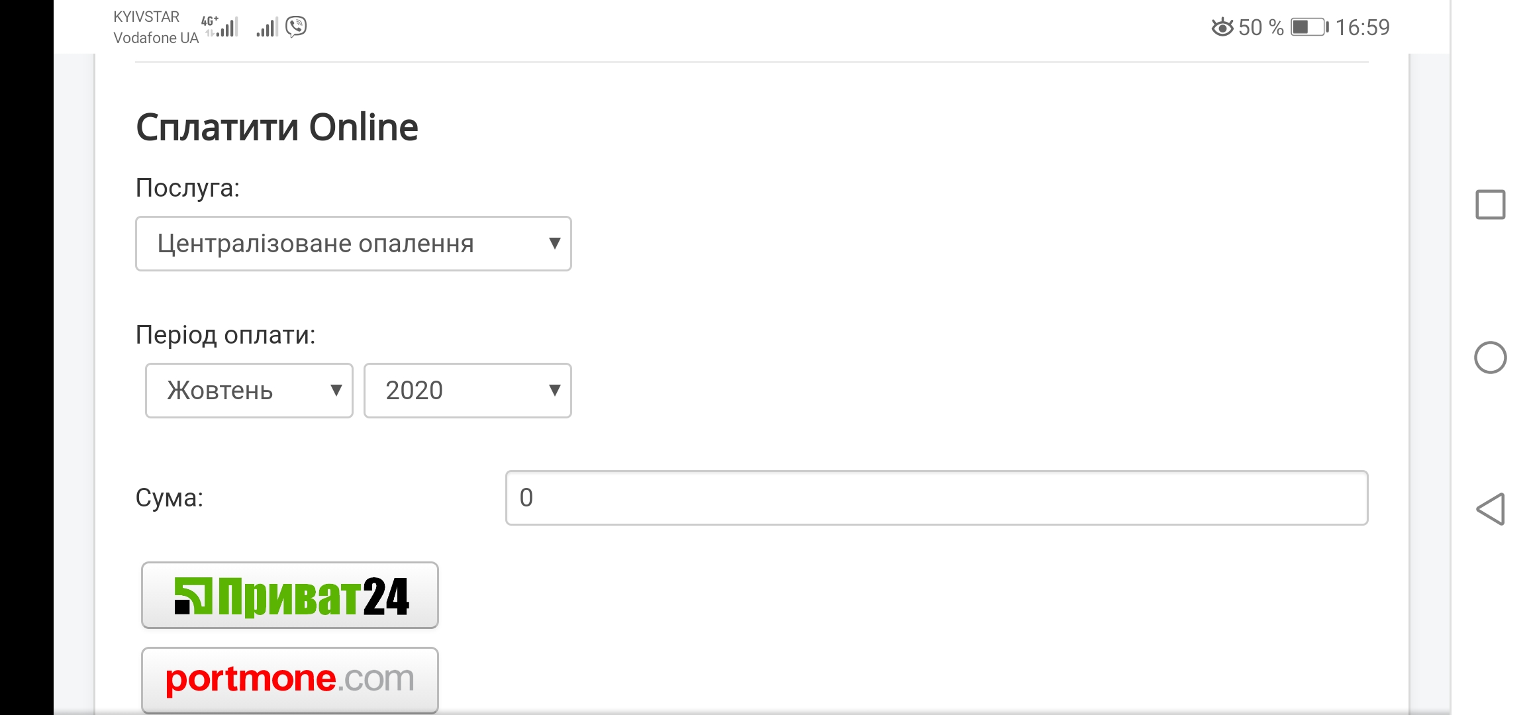Viewport: 1531px width, 715px height.
Task: Pay with the portmone.com button
Action: [x=290, y=680]
